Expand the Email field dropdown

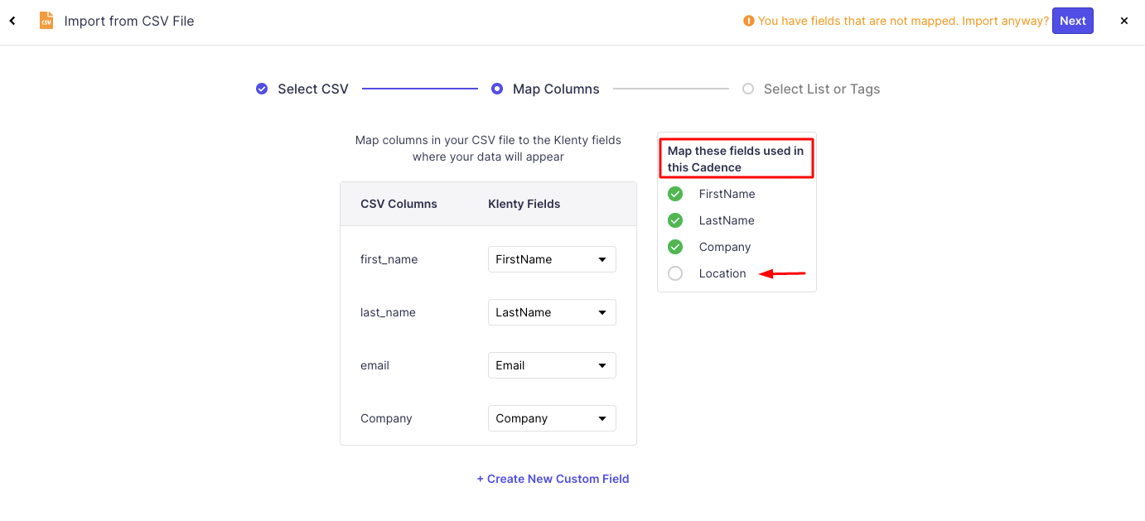coord(552,365)
